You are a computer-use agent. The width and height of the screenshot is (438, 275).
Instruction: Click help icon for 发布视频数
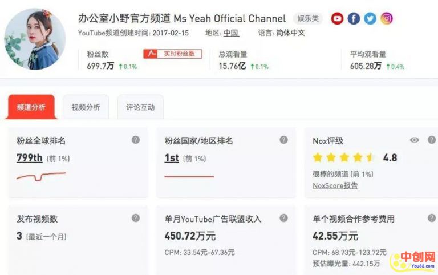coord(136,218)
